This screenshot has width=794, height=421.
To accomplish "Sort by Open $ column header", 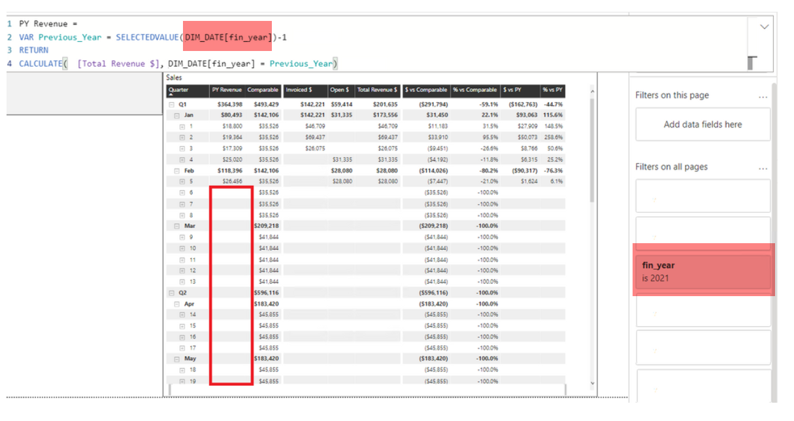I will [340, 90].
